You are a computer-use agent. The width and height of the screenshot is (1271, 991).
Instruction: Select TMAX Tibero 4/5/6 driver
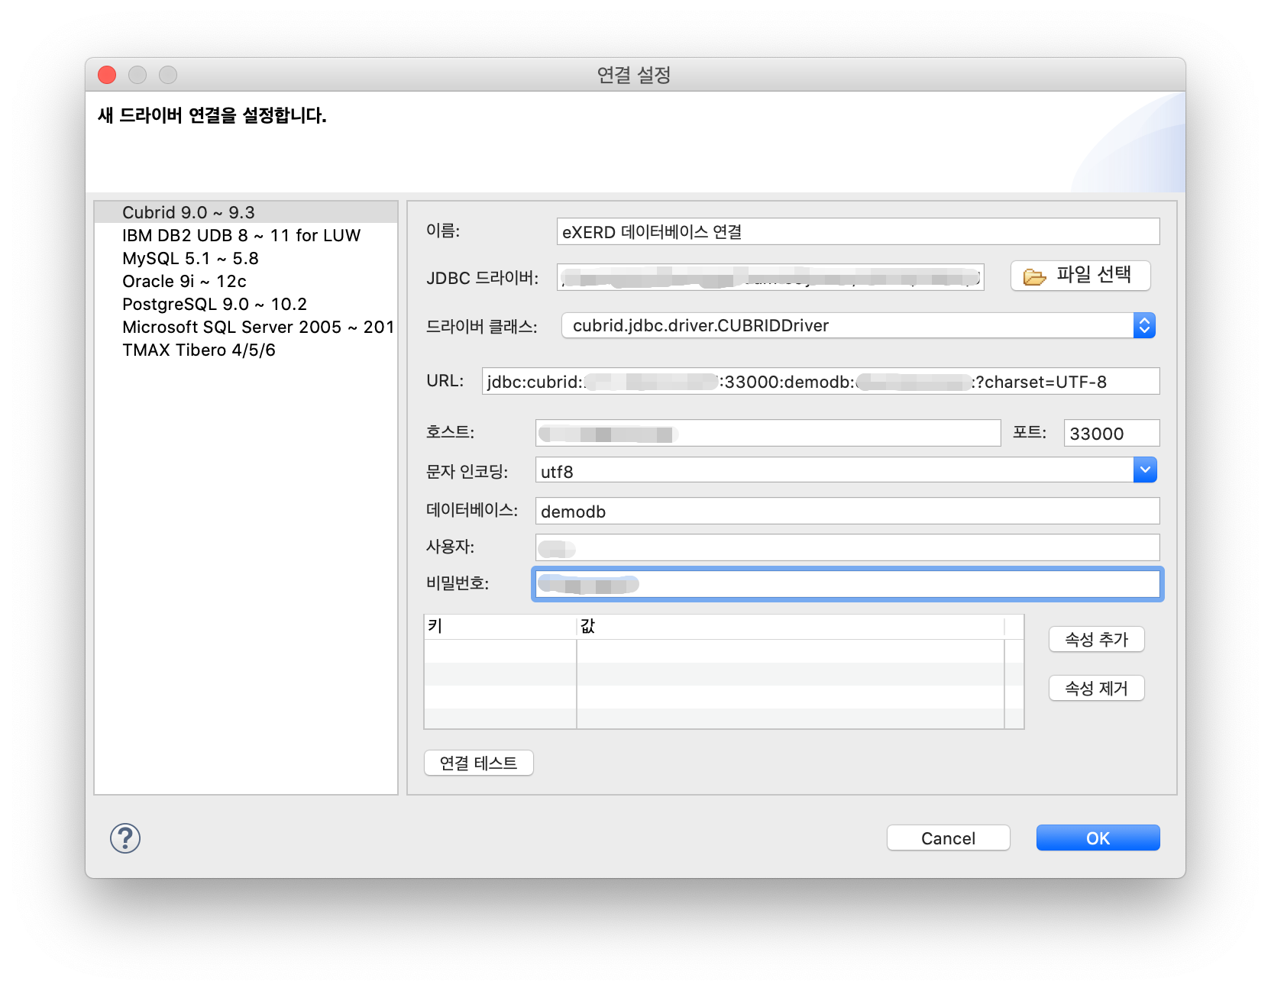click(246, 350)
